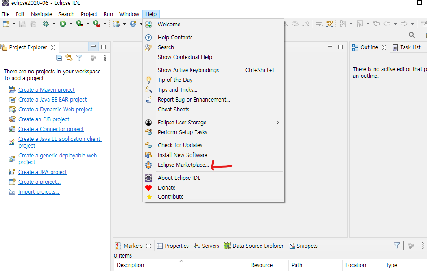Open Help Contents entry
The width and height of the screenshot is (427, 271).
click(175, 38)
